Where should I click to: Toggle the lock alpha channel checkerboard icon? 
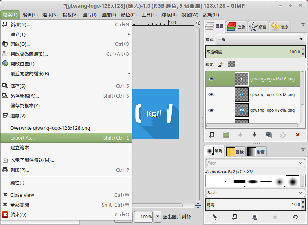(x=231, y=64)
